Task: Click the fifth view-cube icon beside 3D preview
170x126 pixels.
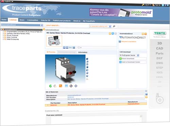Action: [x=87, y=70]
